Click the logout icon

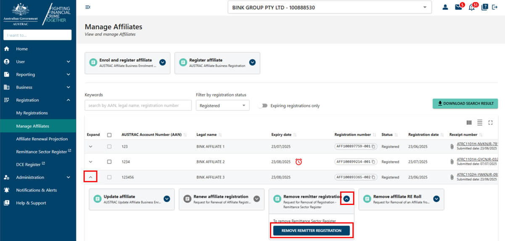point(494,7)
